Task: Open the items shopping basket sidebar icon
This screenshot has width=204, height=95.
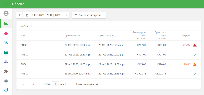Action: point(6,33)
